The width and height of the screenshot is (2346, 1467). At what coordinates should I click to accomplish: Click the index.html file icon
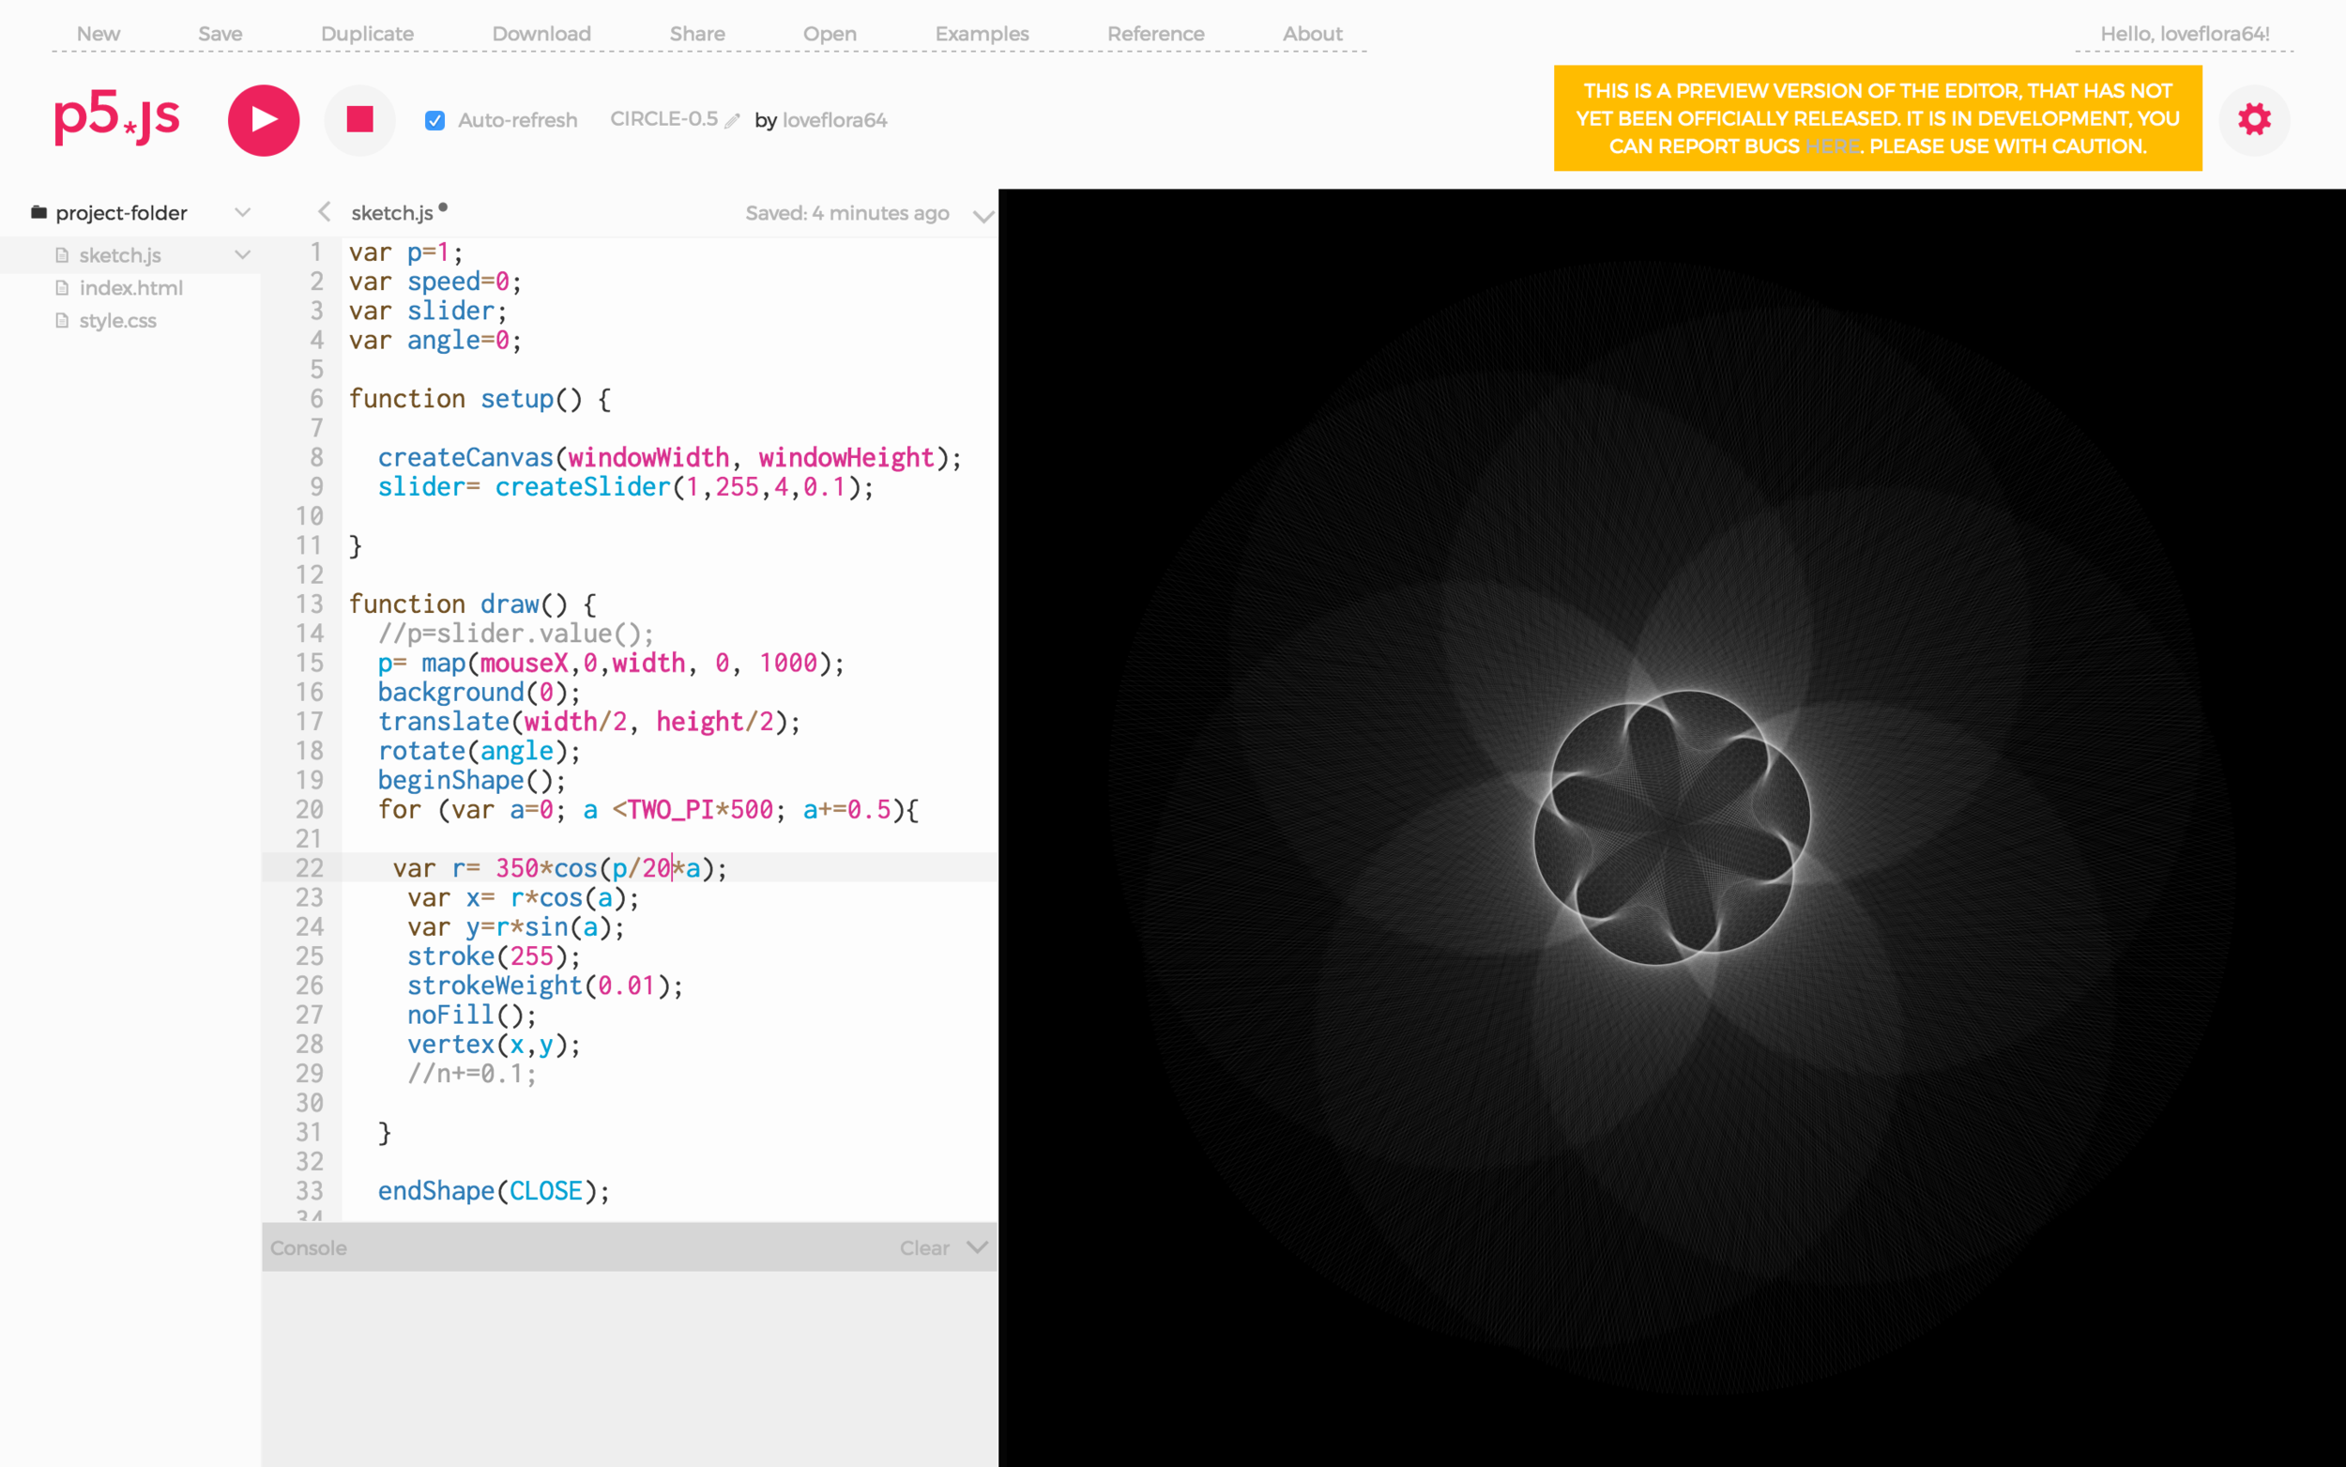(x=62, y=288)
